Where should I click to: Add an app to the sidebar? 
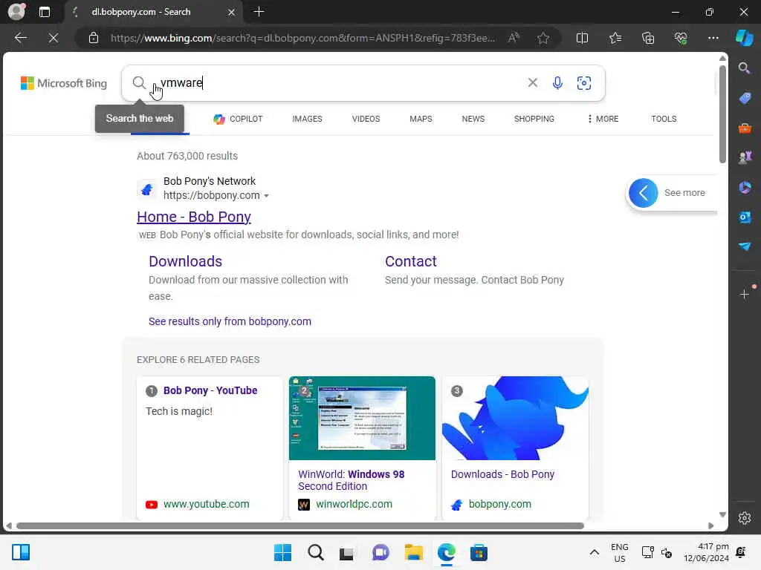pyautogui.click(x=745, y=294)
